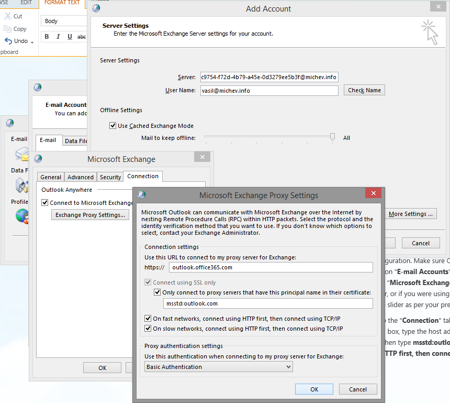The height and width of the screenshot is (403, 450).
Task: Enable Use Cached Exchange Mode
Action: tap(113, 126)
